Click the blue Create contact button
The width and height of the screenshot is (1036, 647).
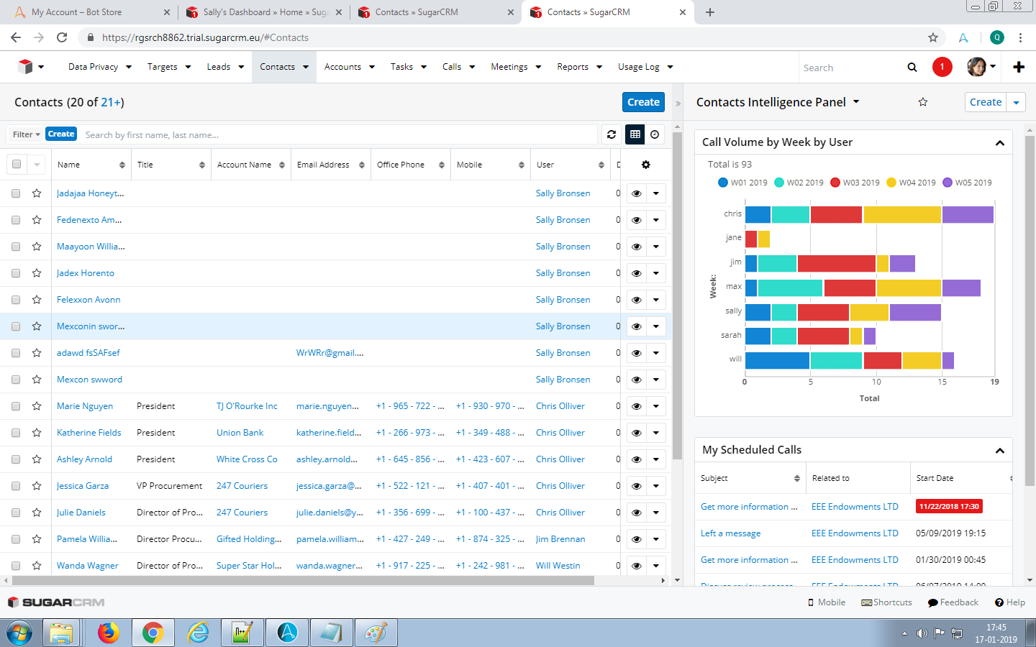(642, 102)
